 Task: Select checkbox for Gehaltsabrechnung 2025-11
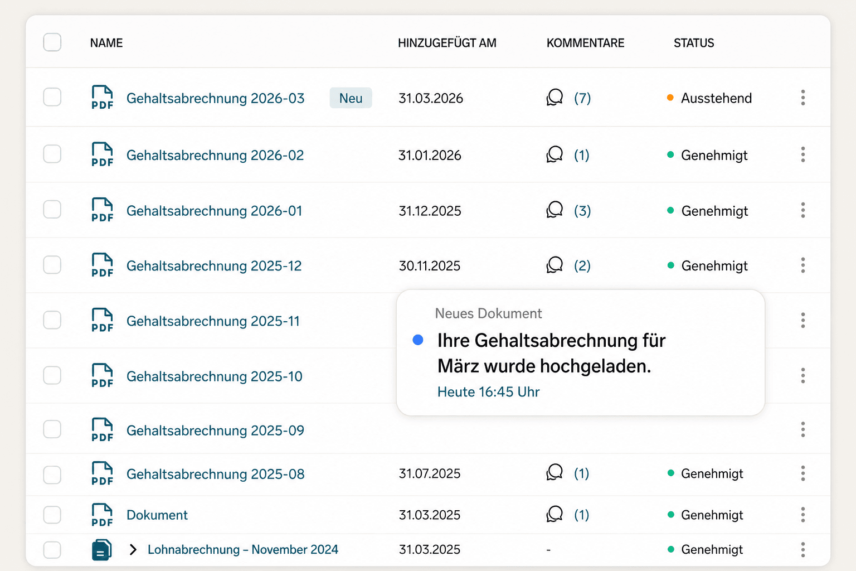point(52,320)
